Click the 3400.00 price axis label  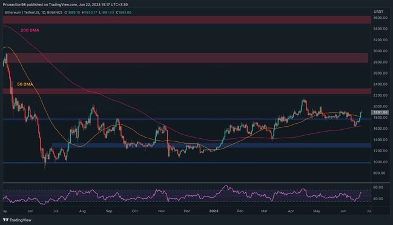[380, 29]
